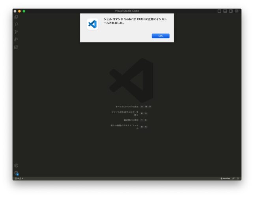This screenshot has width=254, height=197.
Task: Open the Explorer view in activity bar
Action: [16, 17]
